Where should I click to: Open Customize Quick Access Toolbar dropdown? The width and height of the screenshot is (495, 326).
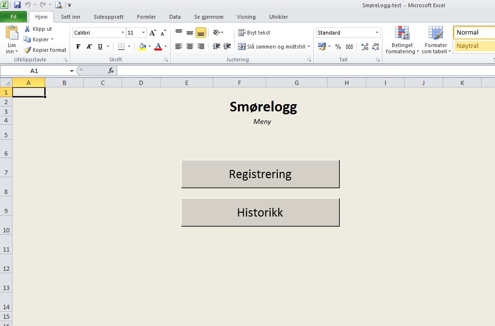(x=70, y=5)
